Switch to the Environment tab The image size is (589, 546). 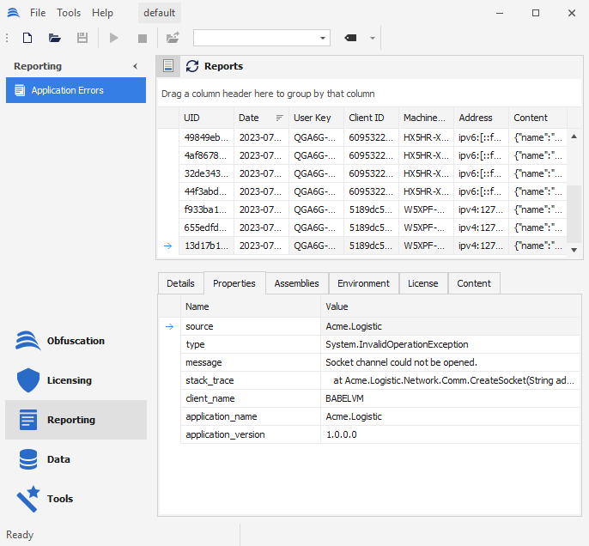click(x=363, y=283)
